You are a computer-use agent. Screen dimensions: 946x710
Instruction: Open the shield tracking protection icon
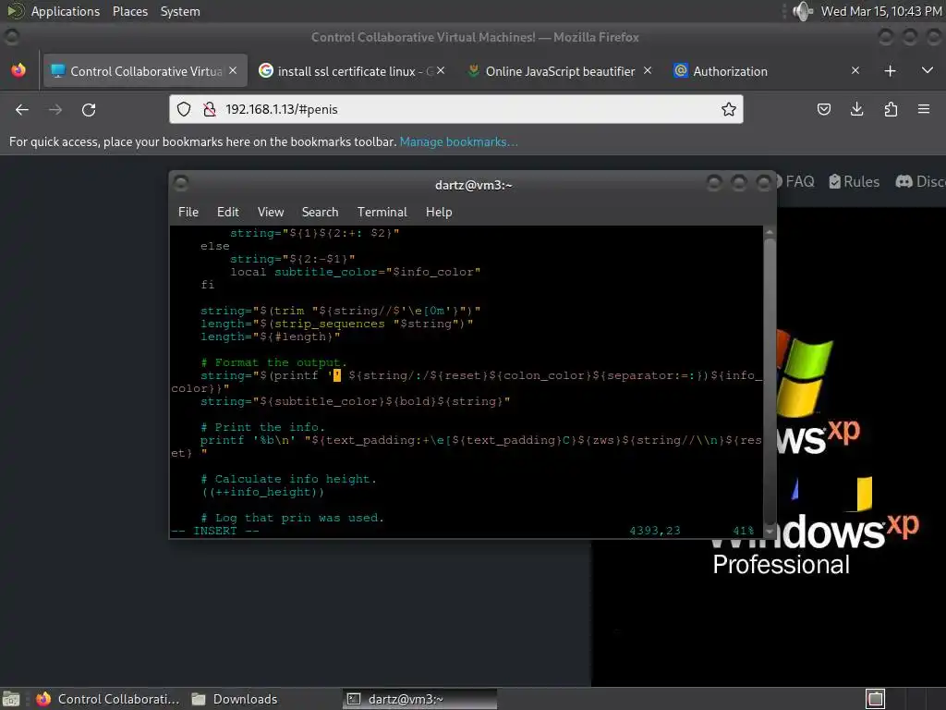tap(184, 109)
